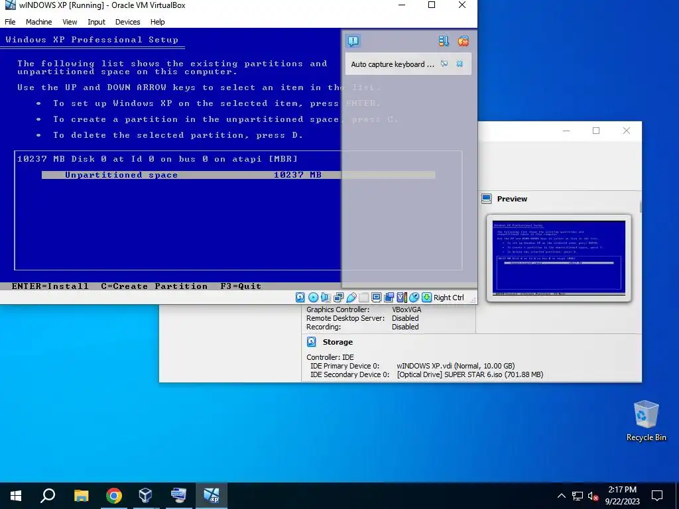Image resolution: width=679 pixels, height=509 pixels.
Task: Click the hard disk activity status icon
Action: tap(300, 298)
